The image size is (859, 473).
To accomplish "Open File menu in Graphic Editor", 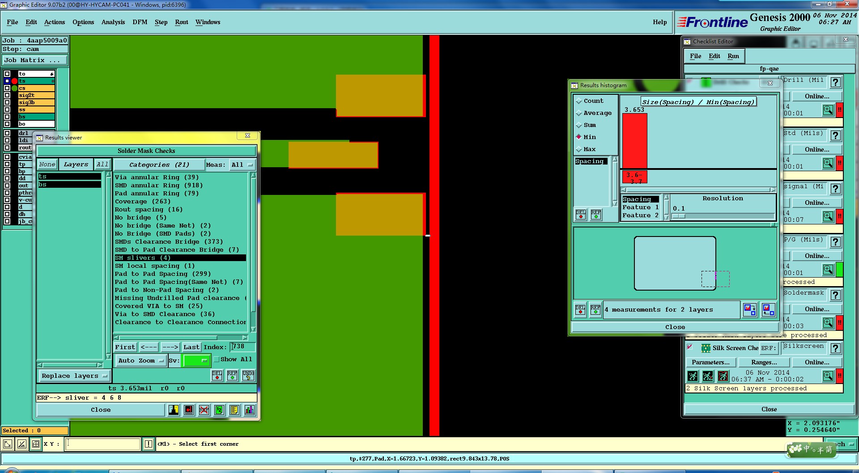I will click(x=13, y=22).
